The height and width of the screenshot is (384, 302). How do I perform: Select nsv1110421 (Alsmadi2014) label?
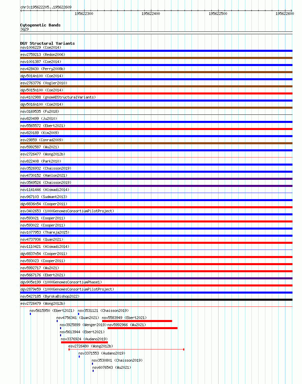pos(45,247)
